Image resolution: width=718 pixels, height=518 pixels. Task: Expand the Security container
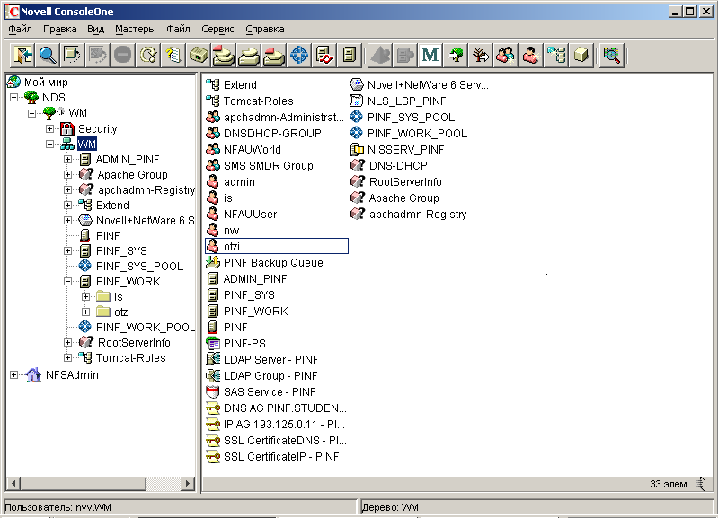click(50, 128)
